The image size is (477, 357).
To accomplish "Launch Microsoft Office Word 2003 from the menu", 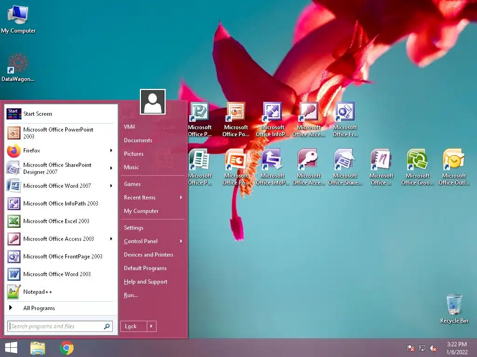I will (61, 274).
